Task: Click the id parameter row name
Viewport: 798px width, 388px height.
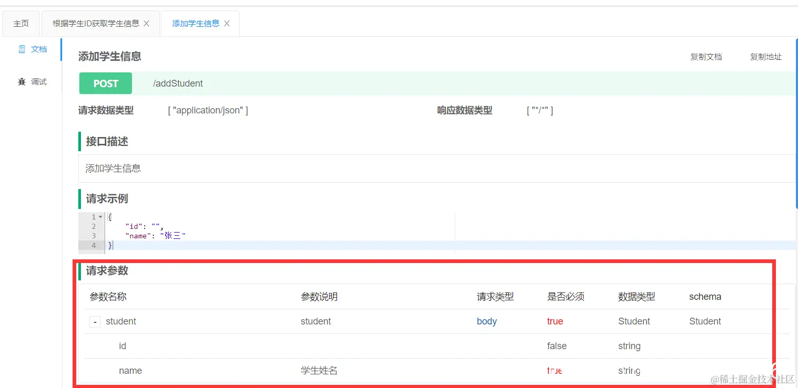Action: (x=122, y=346)
